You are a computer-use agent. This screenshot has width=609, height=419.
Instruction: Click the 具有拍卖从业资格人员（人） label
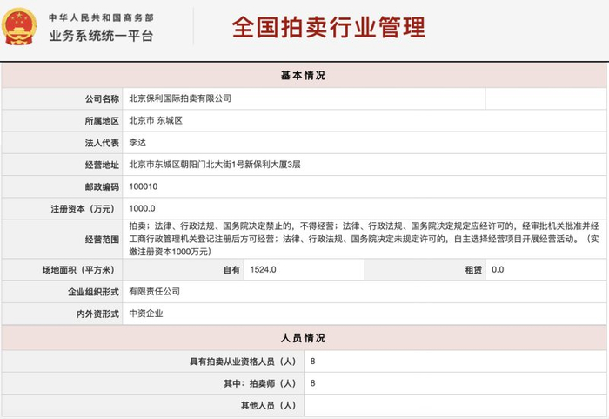[243, 362]
